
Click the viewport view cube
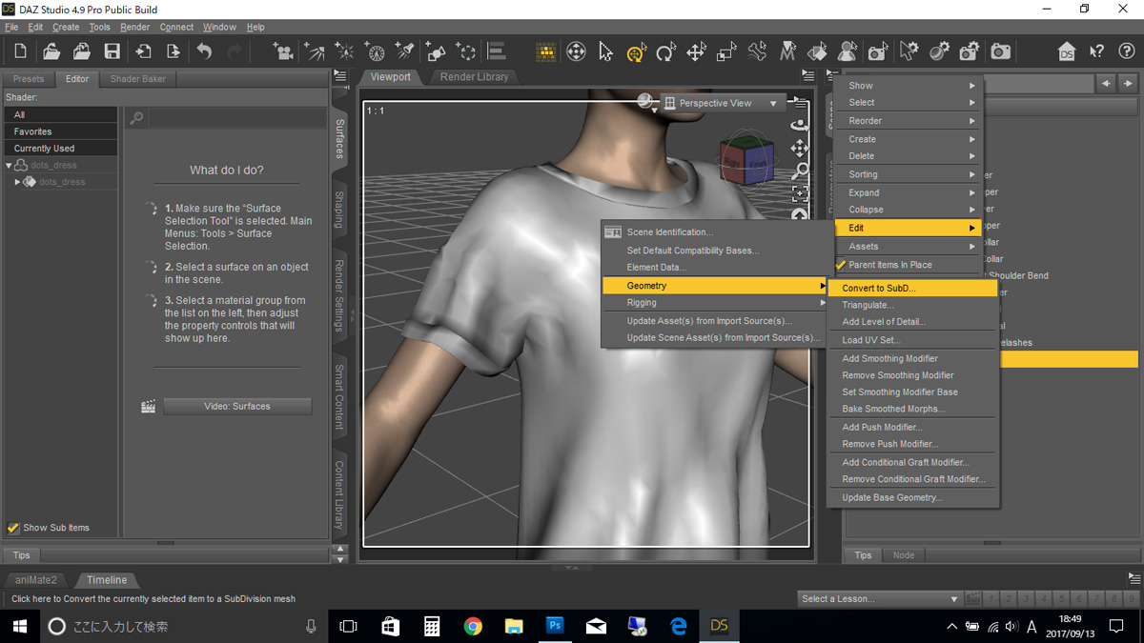(x=746, y=162)
